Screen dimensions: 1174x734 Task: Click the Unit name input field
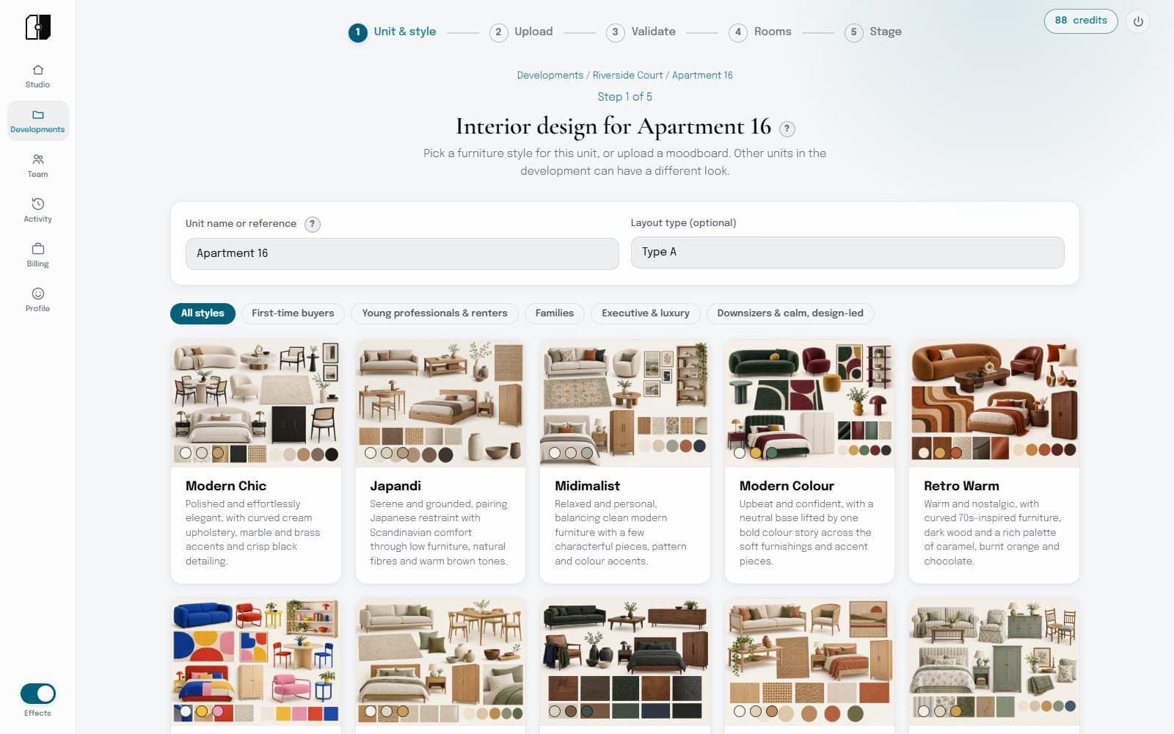tap(402, 253)
